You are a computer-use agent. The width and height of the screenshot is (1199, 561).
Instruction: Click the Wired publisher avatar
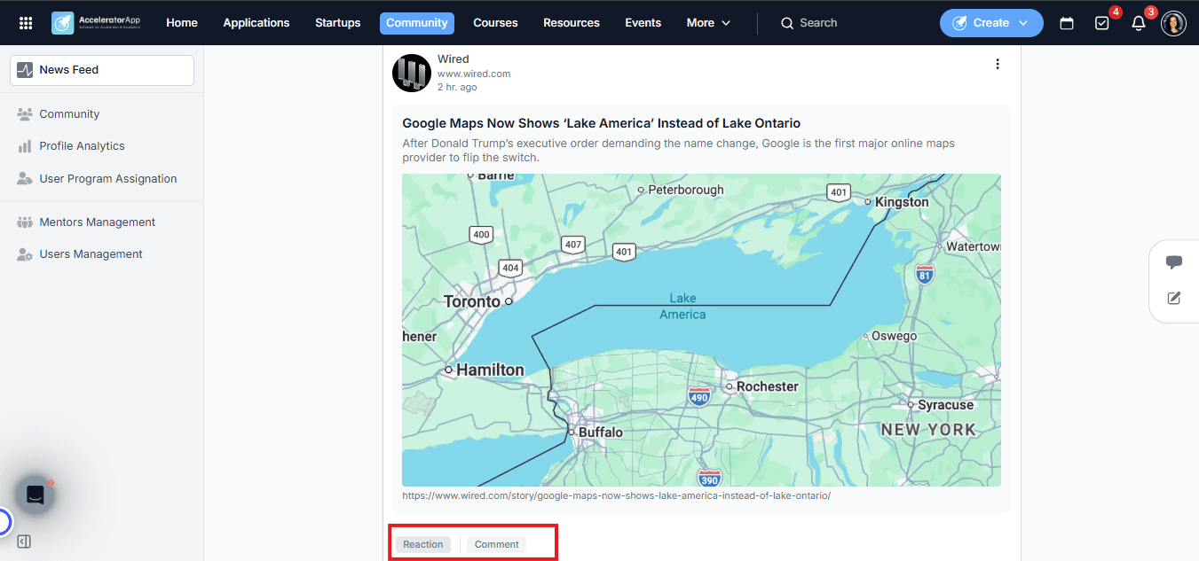[412, 73]
